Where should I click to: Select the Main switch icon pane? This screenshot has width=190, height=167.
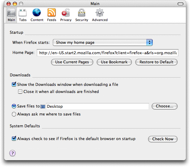coord(11,12)
